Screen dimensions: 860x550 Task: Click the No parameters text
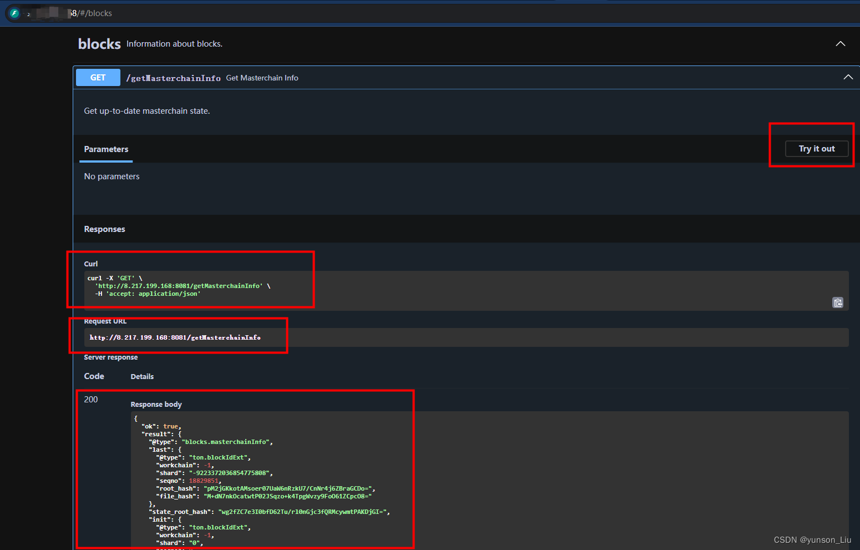112,176
